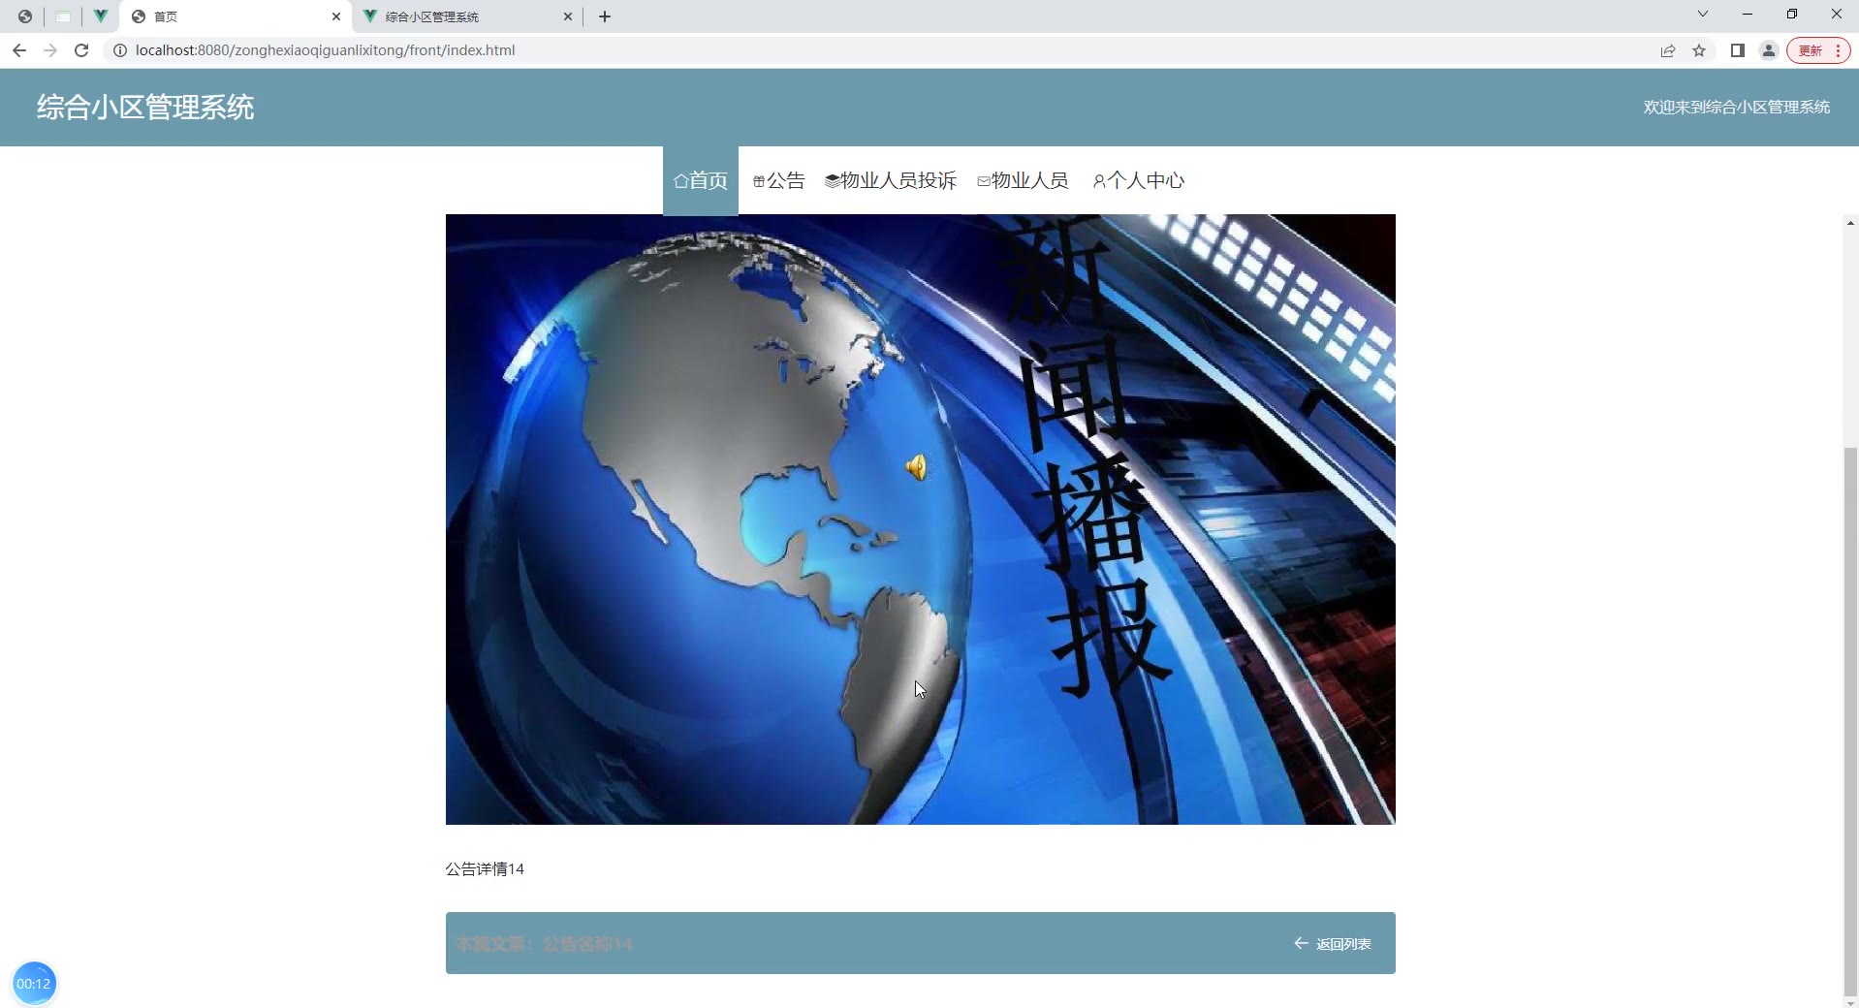Open 首页 in the navigation menu
This screenshot has width=1859, height=1008.
[701, 180]
